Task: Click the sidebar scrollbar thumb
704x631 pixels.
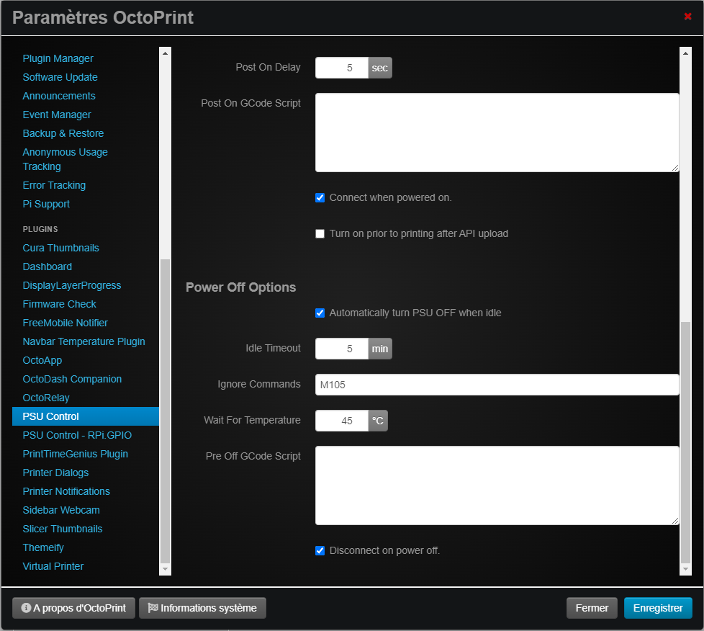Action: (x=166, y=411)
